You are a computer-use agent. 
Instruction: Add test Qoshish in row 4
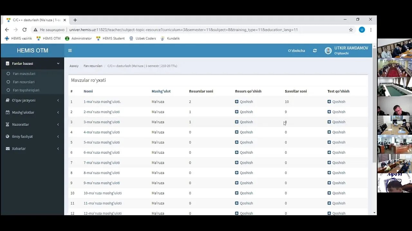point(336,132)
